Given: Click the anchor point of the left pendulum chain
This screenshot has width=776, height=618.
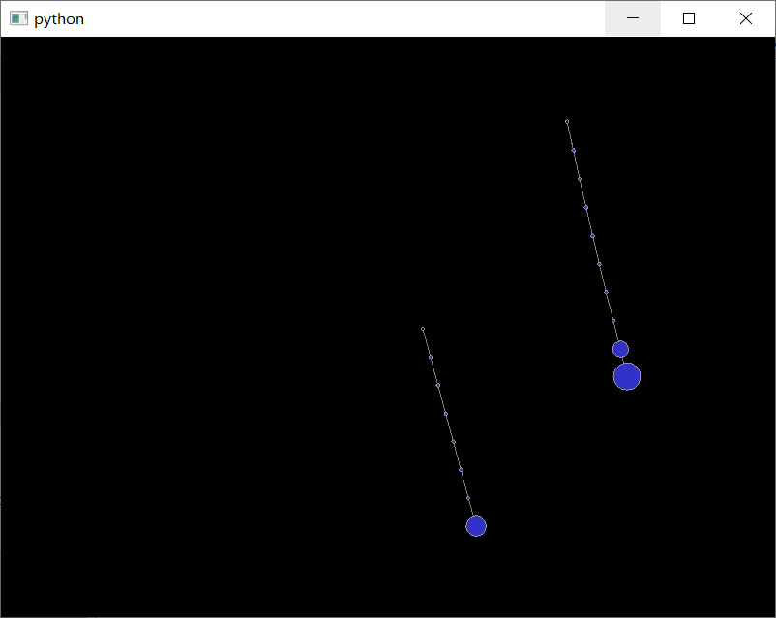Looking at the screenshot, I should (x=423, y=329).
